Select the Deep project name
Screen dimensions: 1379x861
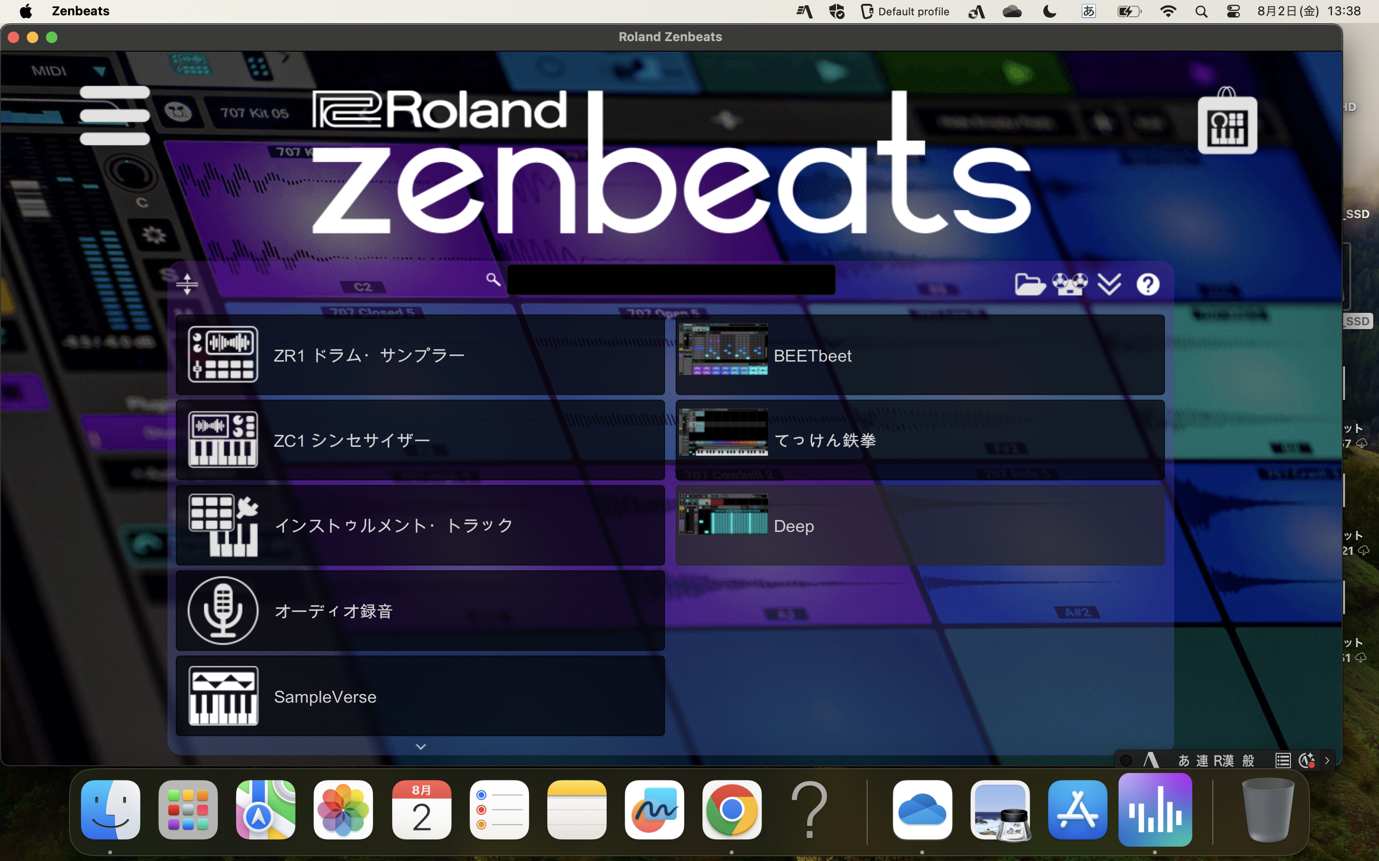[x=793, y=526]
